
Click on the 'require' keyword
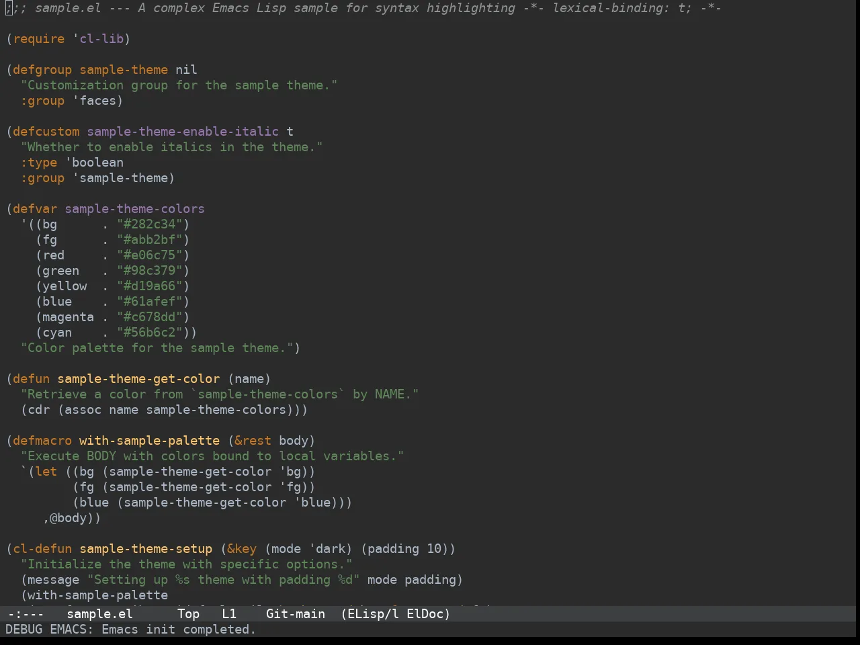pos(39,39)
